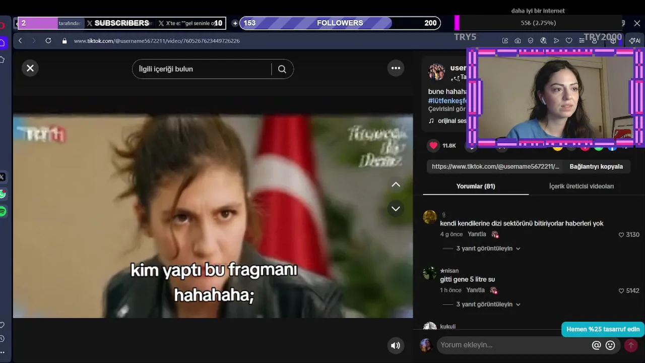Open the #lütfenkeşfet hashtag link
The width and height of the screenshot is (645, 363).
tap(447, 100)
